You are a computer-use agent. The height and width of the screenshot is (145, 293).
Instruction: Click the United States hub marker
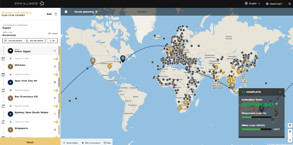[x=110, y=67]
